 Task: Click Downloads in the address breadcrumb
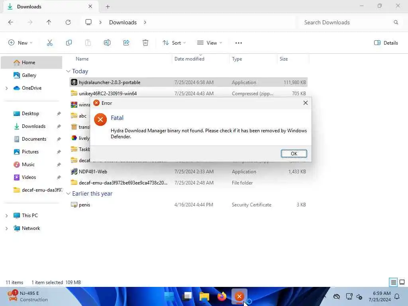click(x=123, y=22)
